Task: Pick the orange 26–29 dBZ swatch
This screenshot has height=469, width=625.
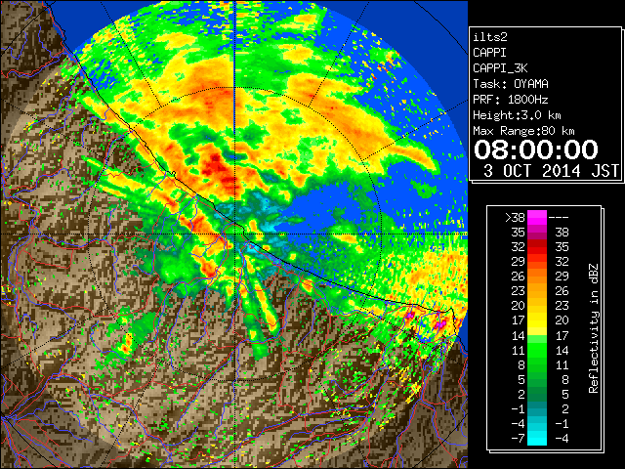Action: click(537, 277)
